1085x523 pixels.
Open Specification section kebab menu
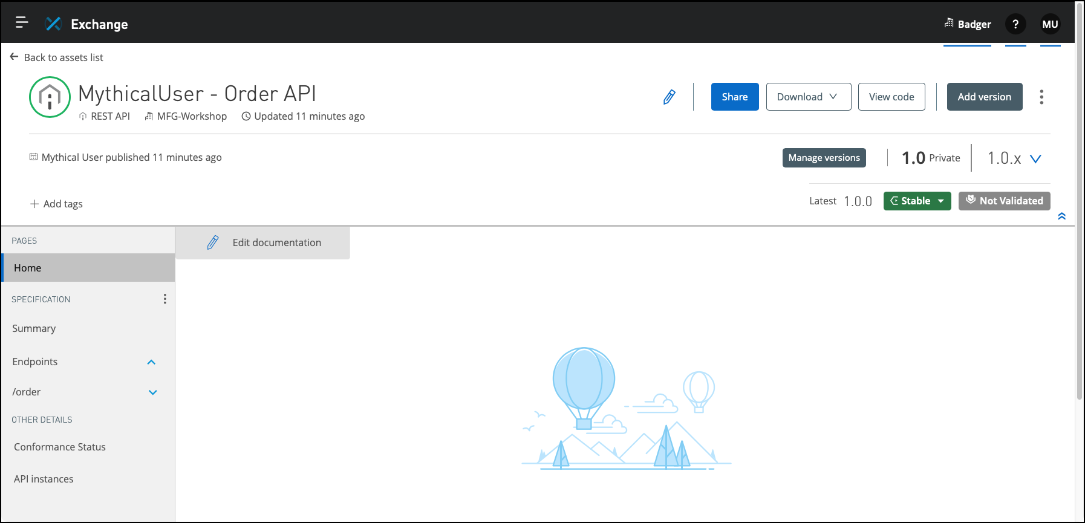165,299
